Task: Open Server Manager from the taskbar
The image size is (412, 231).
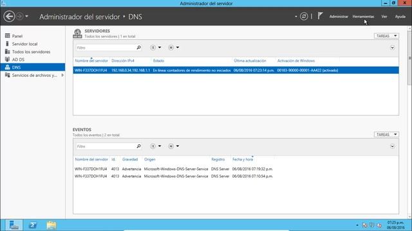Action: [14, 225]
